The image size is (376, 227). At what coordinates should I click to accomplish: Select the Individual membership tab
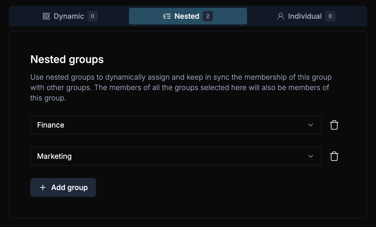304,16
